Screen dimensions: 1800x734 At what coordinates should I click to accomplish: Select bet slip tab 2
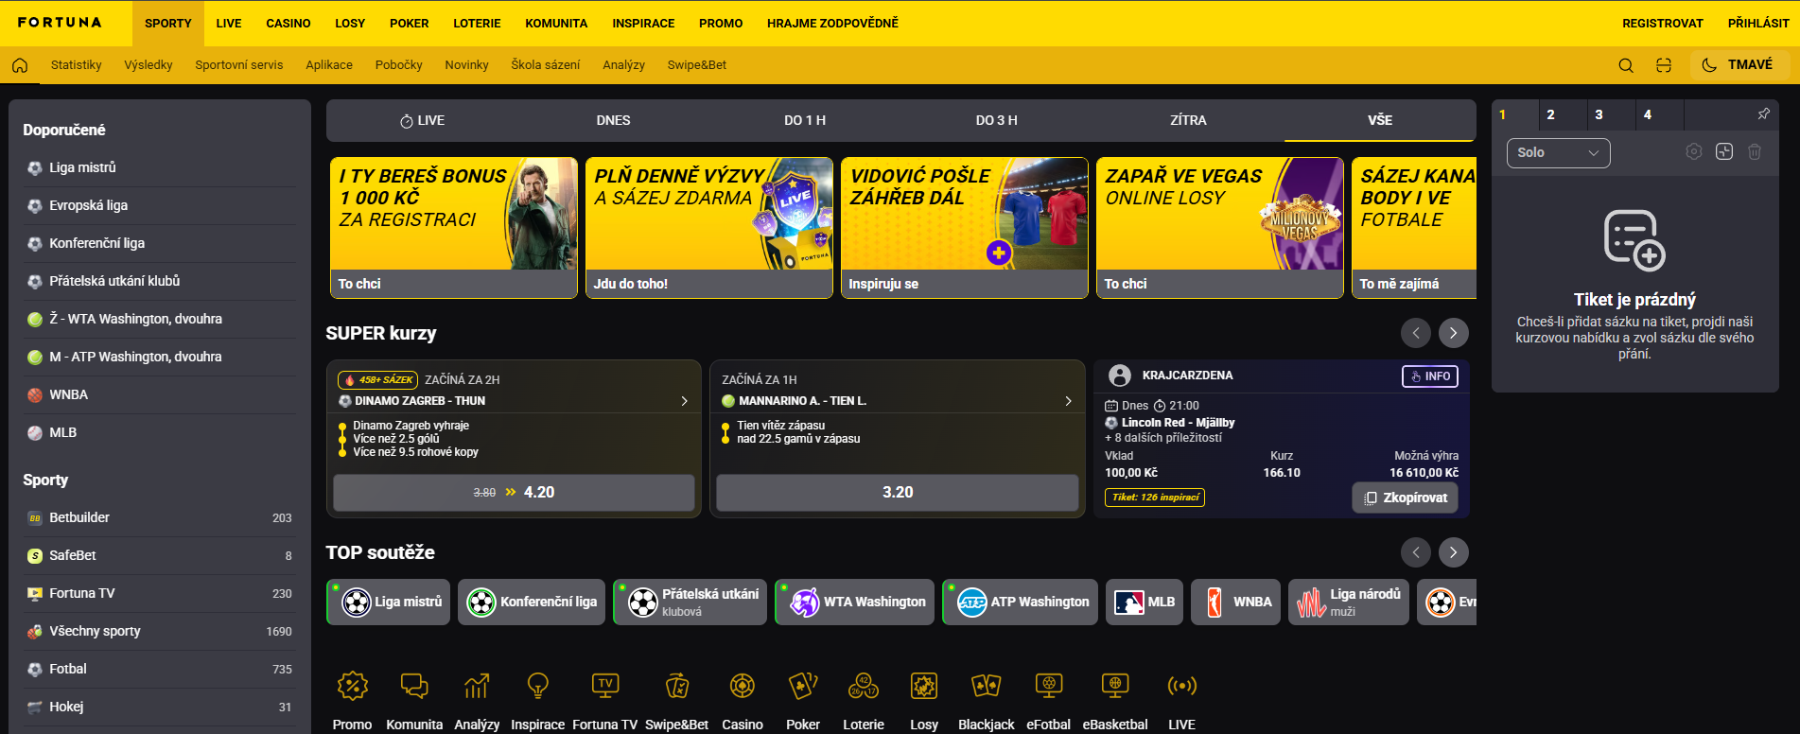click(x=1564, y=114)
